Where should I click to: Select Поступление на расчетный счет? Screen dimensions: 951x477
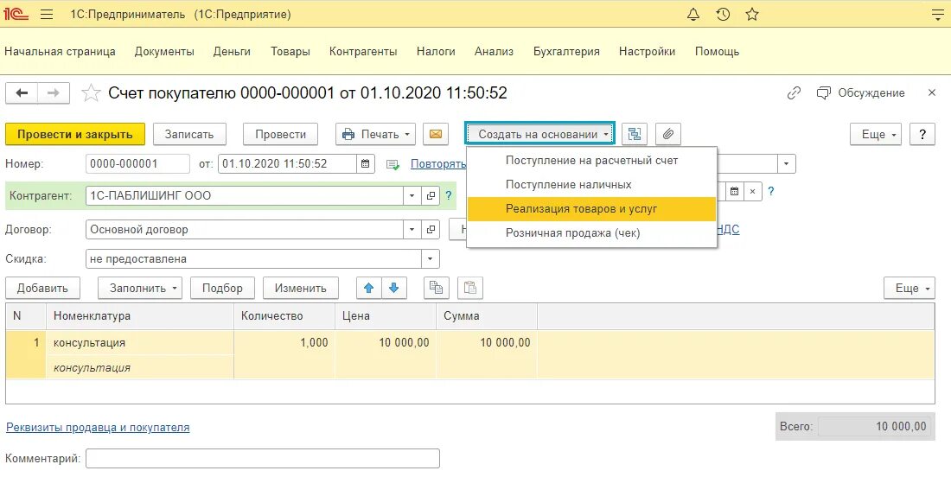[592, 161]
